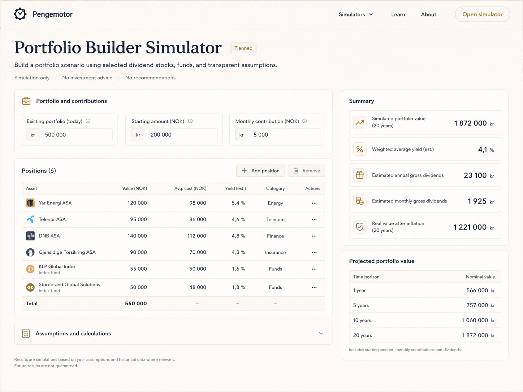Click the Gjensidige Forsikring ASA logo icon
This screenshot has width=523, height=392.
coord(30,252)
